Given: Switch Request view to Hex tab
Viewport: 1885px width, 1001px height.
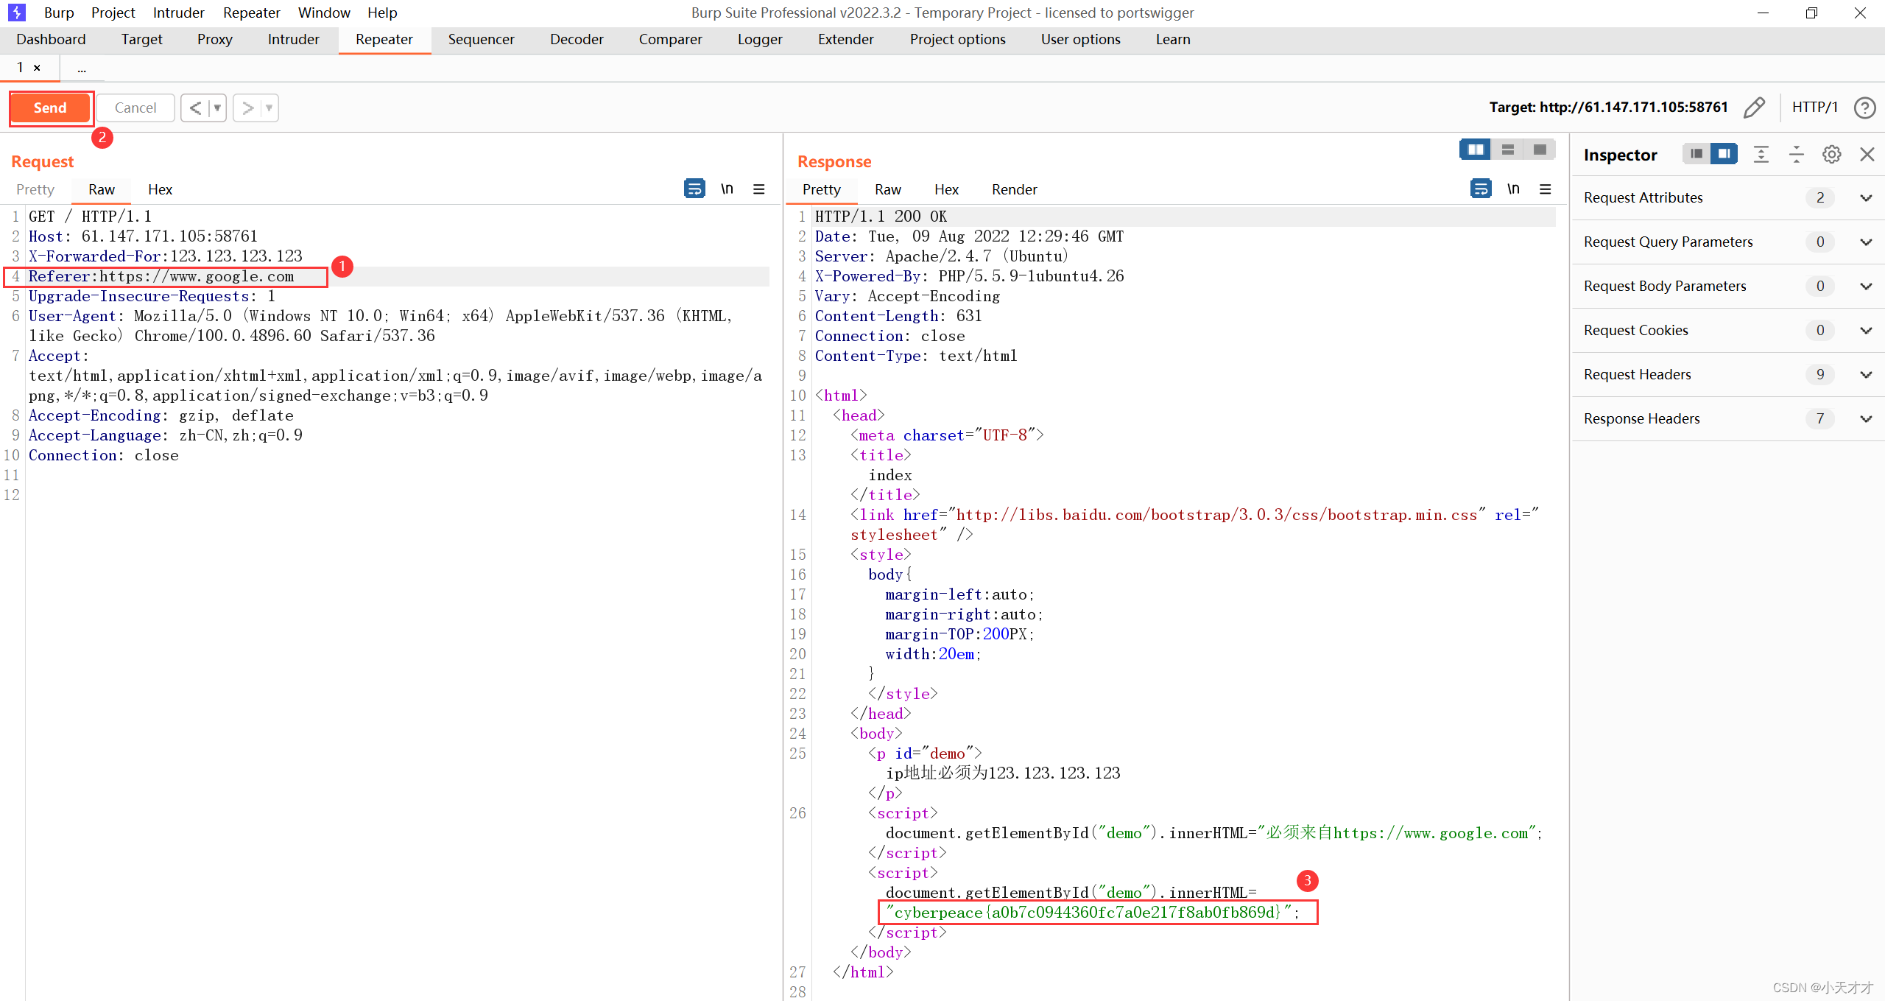Looking at the screenshot, I should click(160, 189).
